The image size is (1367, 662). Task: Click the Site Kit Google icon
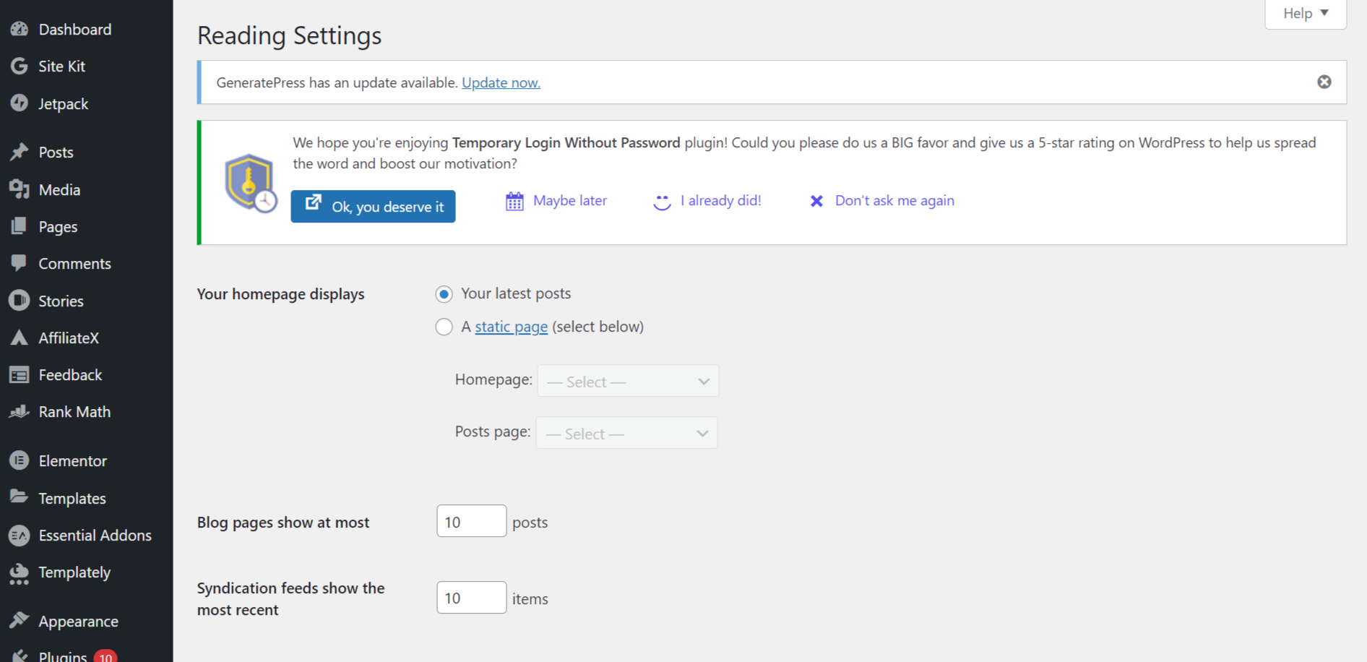coord(20,66)
